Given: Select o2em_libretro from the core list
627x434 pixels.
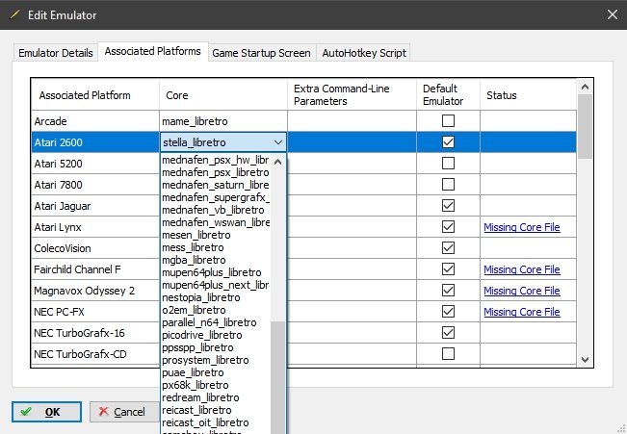Looking at the screenshot, I should 216,310.
